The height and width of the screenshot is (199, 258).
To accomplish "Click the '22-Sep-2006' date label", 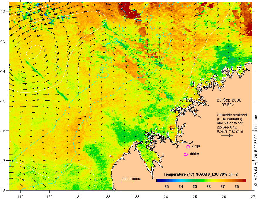I will click(229, 100).
